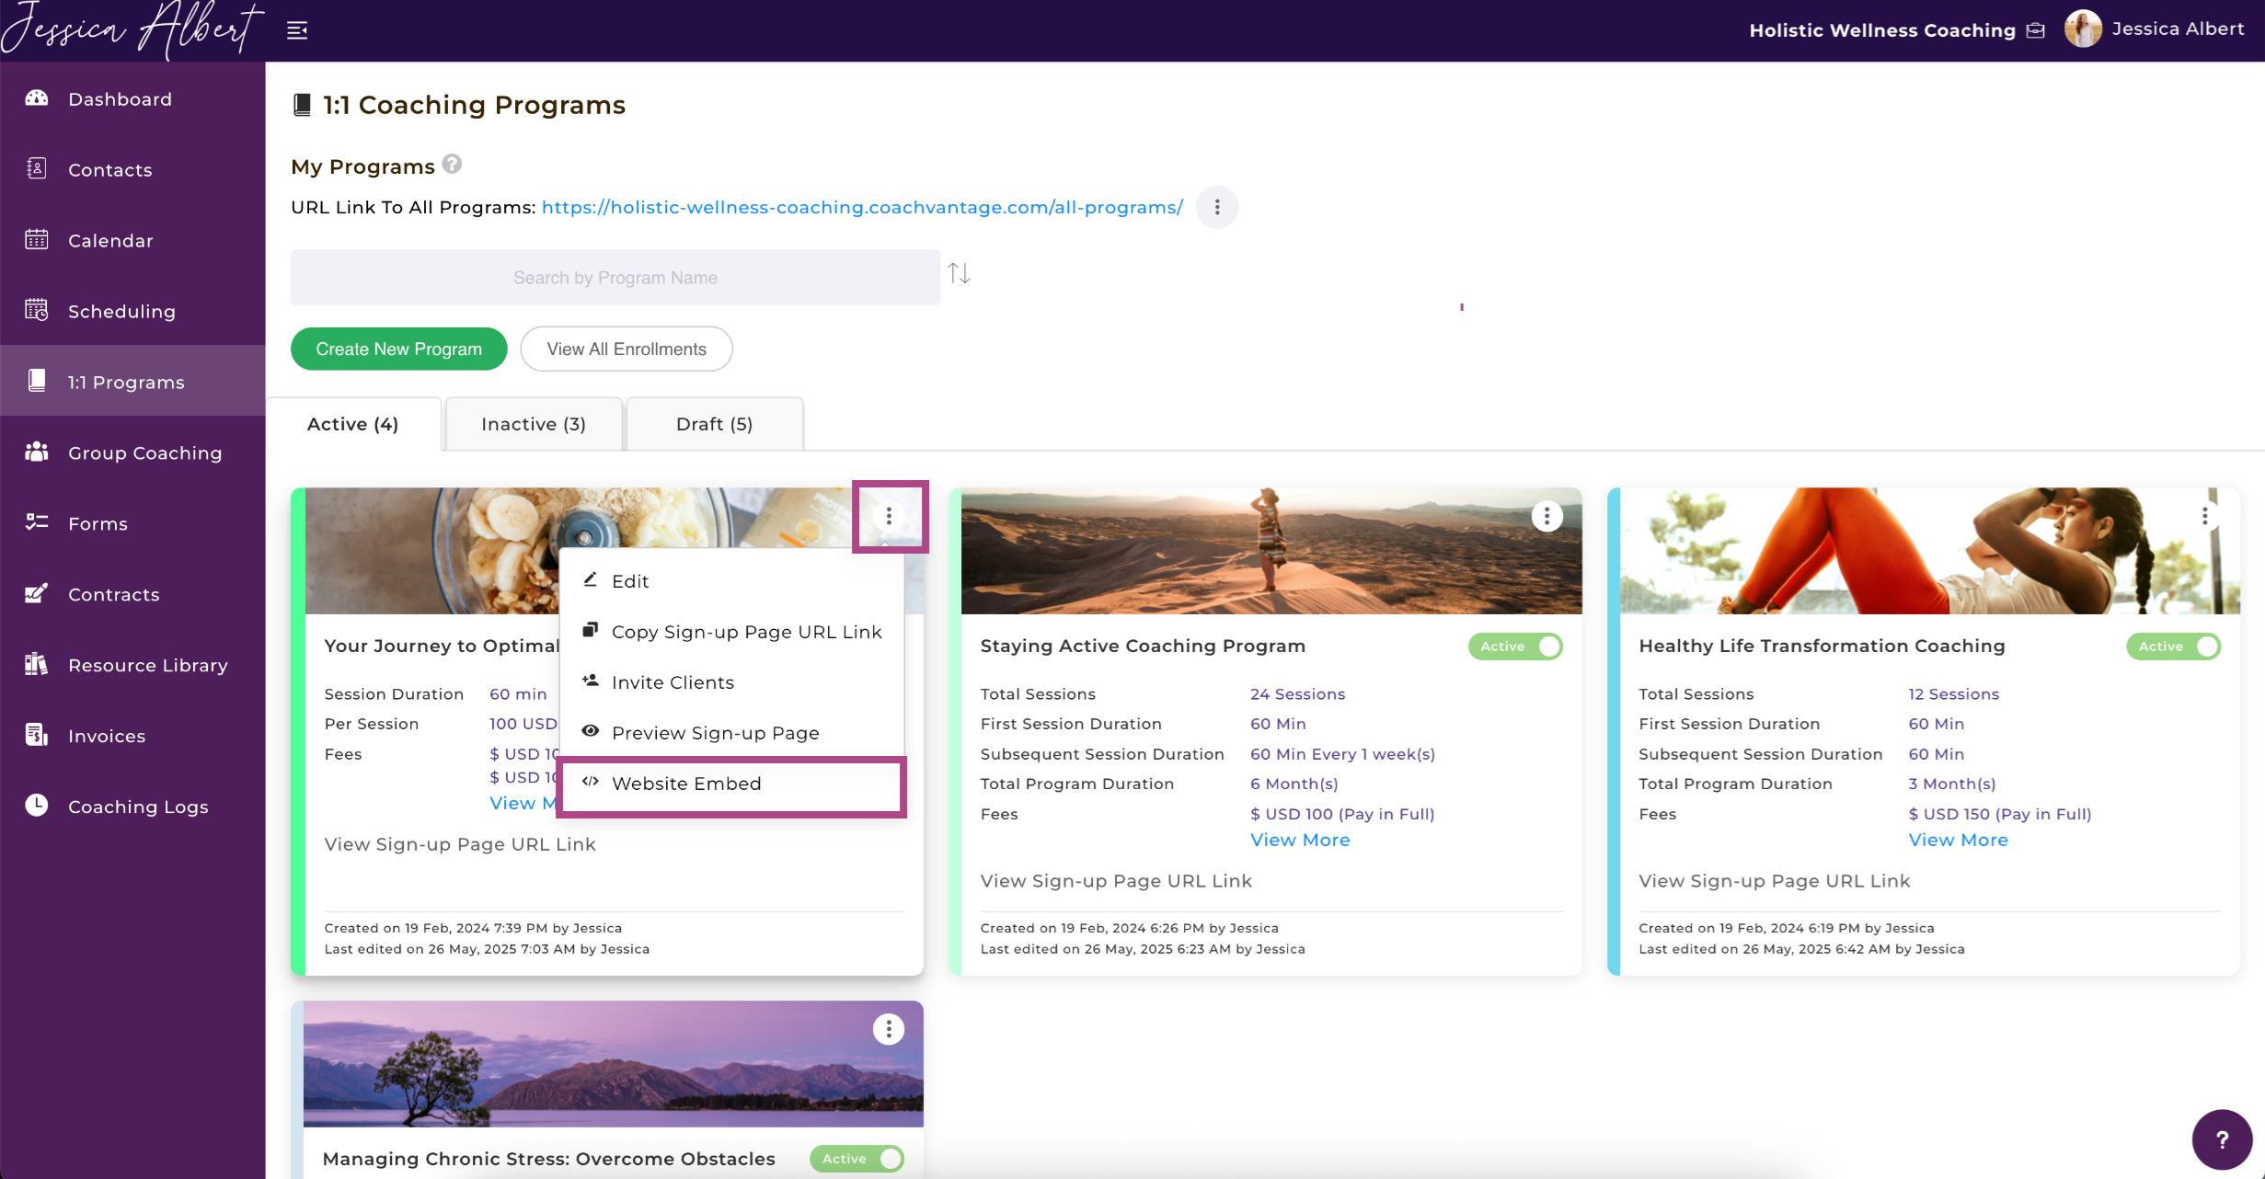The image size is (2265, 1179).
Task: Click the Contracts signing icon
Action: tap(37, 593)
